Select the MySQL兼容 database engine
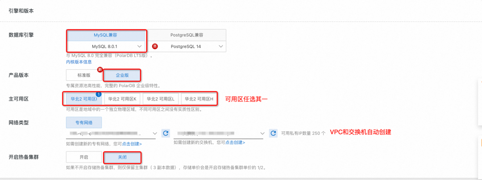 click(105, 35)
